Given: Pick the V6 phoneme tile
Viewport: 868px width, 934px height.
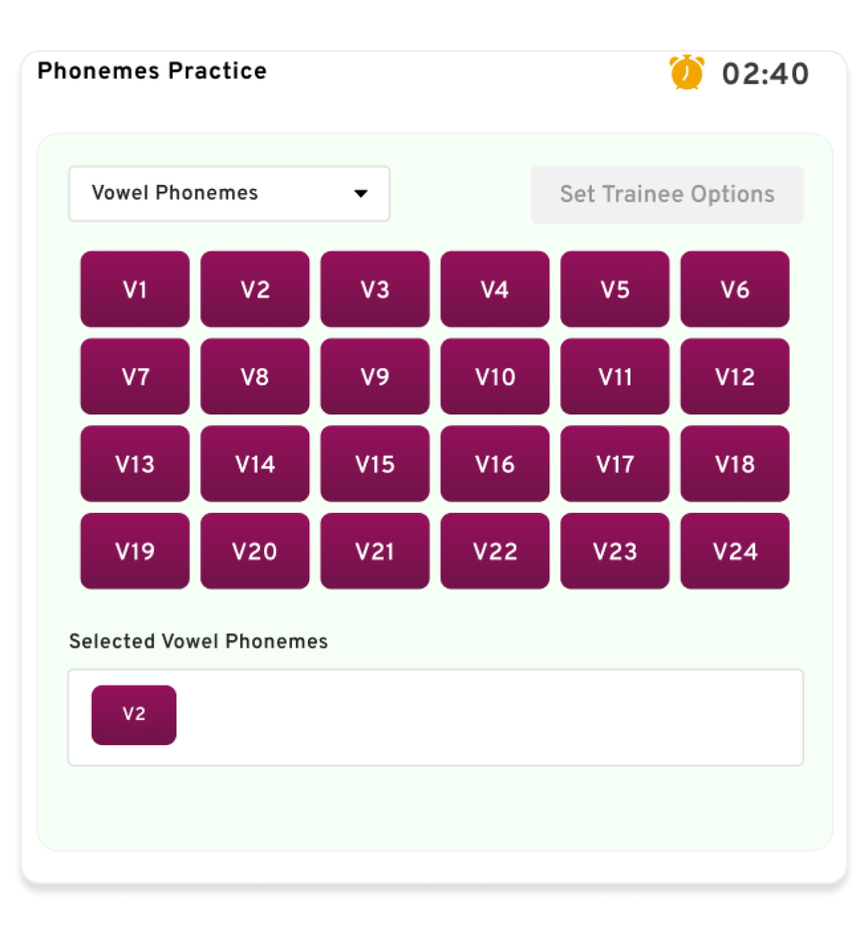Looking at the screenshot, I should pos(735,289).
